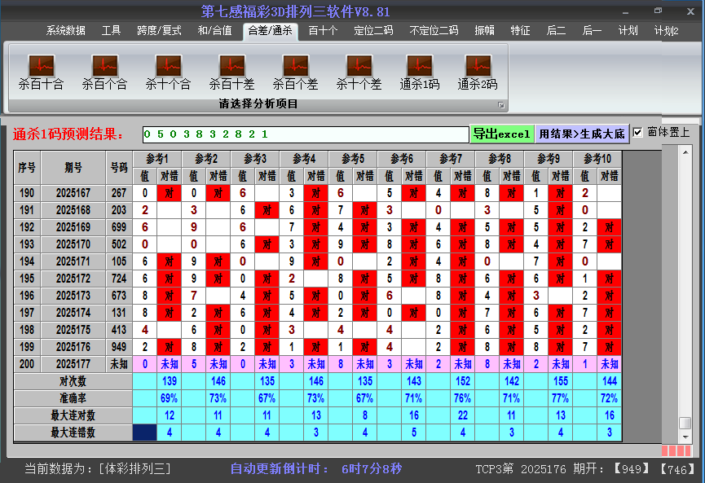The height and width of the screenshot is (483, 705).
Task: Switch to the 振幅 tab
Action: [485, 31]
